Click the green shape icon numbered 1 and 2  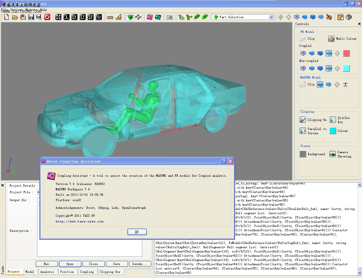197,17
